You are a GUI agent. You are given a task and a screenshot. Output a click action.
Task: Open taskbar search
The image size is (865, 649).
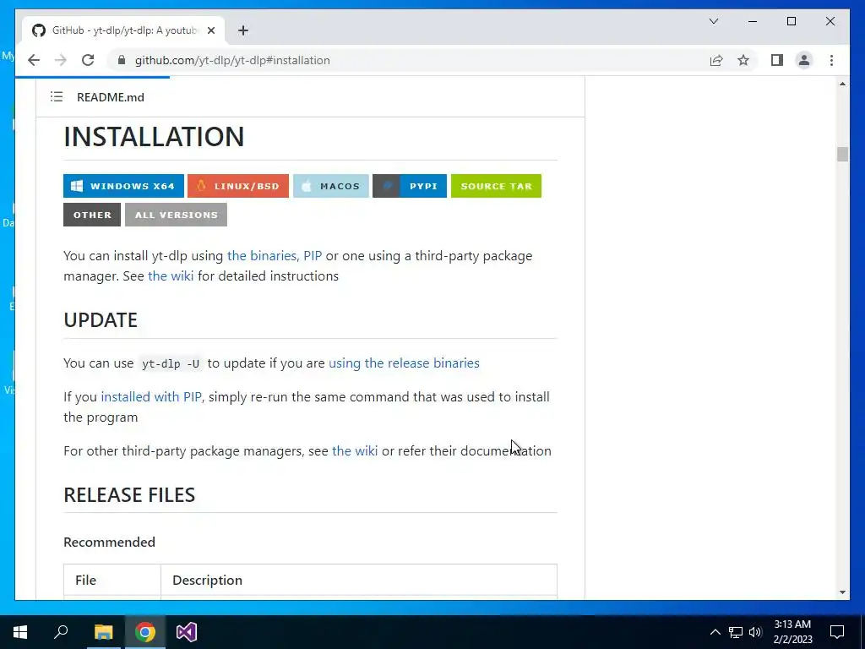click(61, 632)
